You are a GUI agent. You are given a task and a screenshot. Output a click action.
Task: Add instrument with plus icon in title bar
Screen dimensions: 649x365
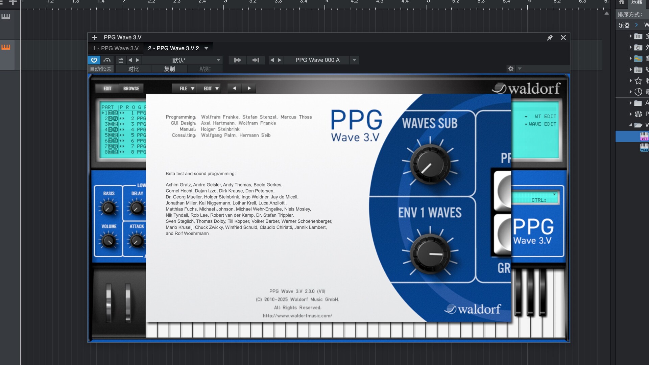(94, 38)
